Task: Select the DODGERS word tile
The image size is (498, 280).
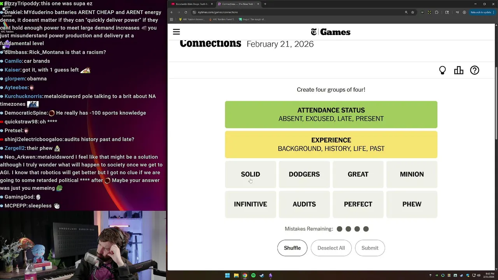Action: [x=304, y=174]
